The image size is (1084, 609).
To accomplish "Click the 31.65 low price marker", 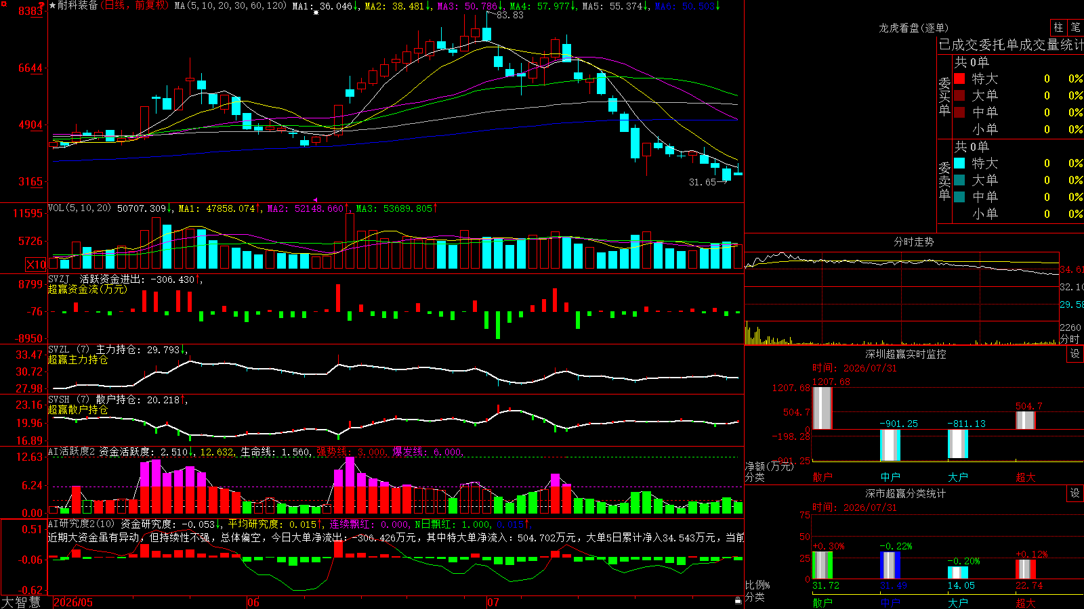I will [x=703, y=182].
